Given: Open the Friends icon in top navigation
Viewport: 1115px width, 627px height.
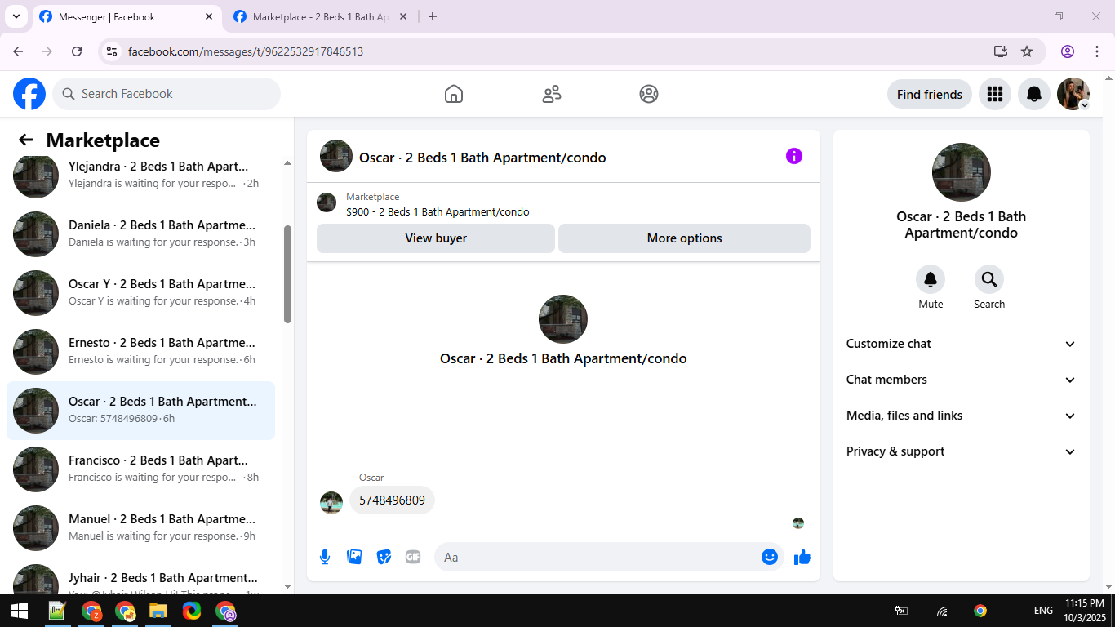Looking at the screenshot, I should [552, 94].
